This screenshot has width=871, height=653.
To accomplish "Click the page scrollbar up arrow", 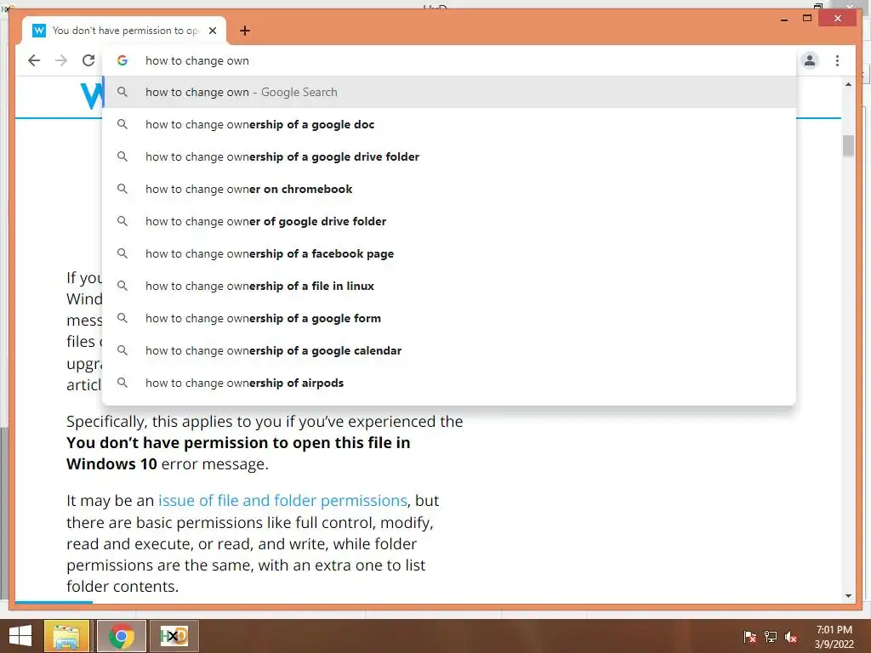I will pos(848,84).
